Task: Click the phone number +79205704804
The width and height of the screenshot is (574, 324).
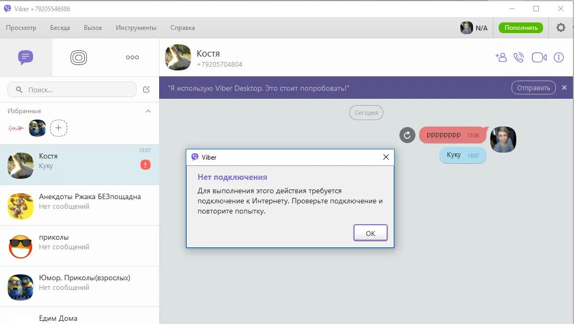Action: coord(219,65)
